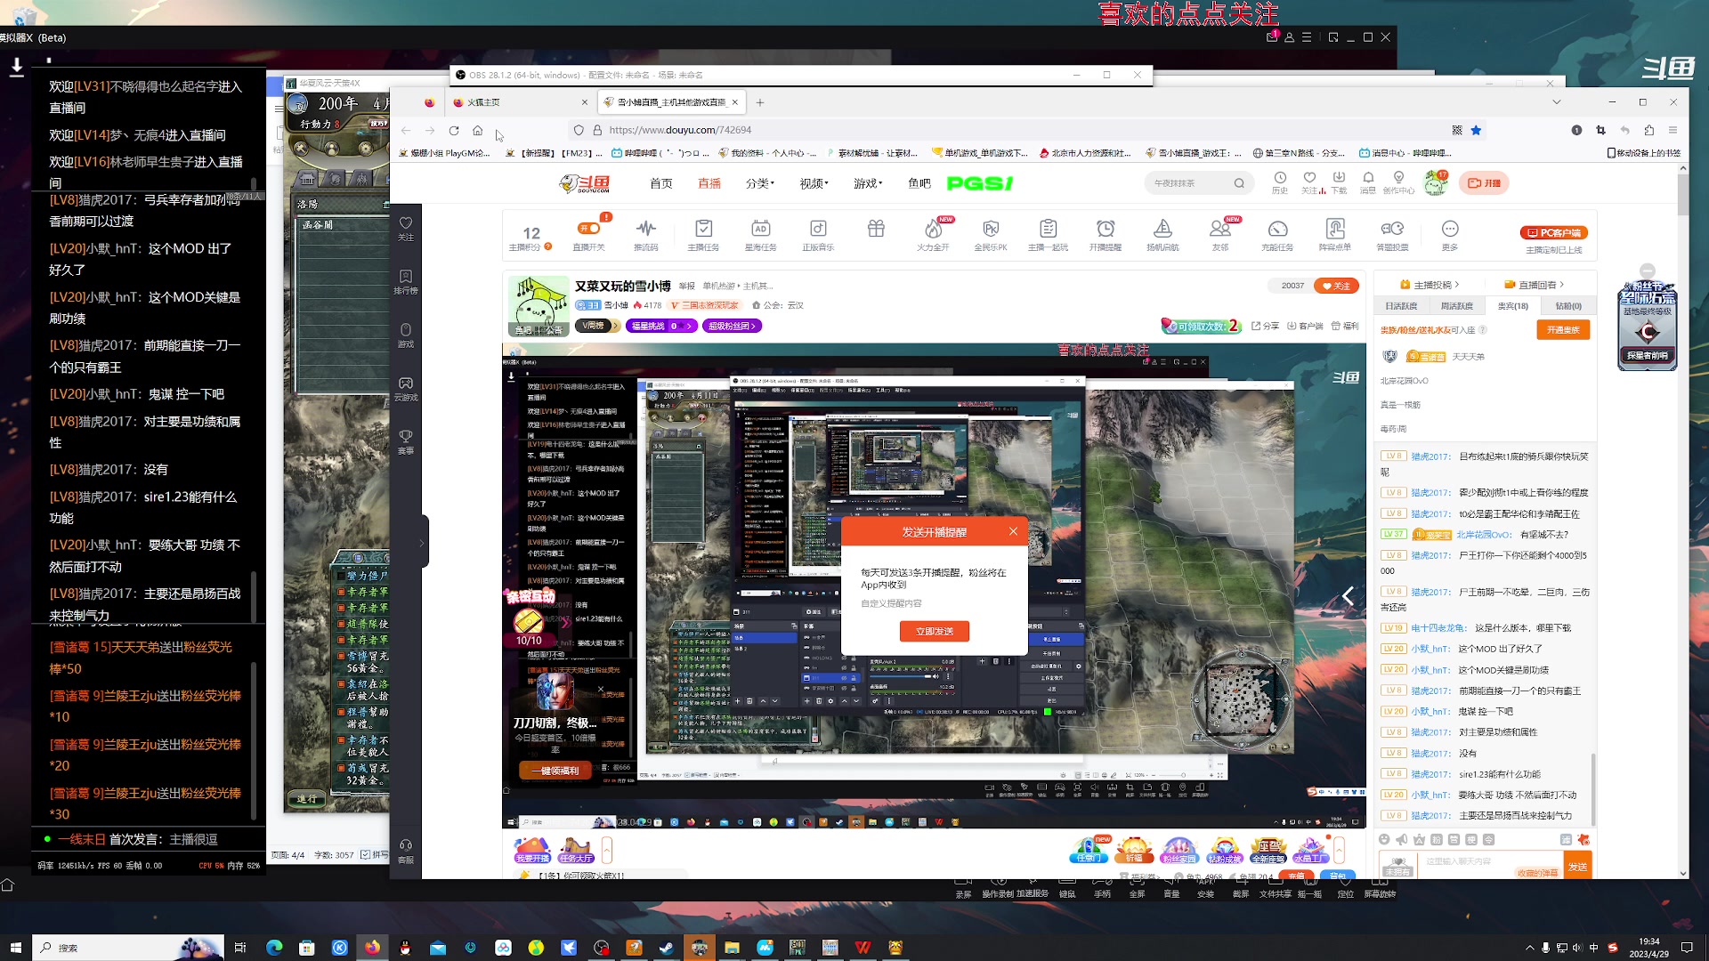Open the 星海任务 AD icon
Image resolution: width=1709 pixels, height=961 pixels.
tap(760, 229)
